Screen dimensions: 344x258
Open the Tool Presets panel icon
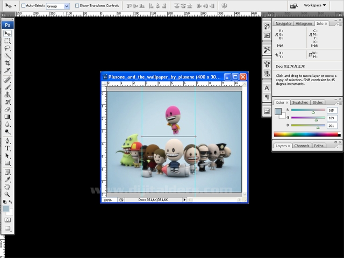tap(267, 50)
